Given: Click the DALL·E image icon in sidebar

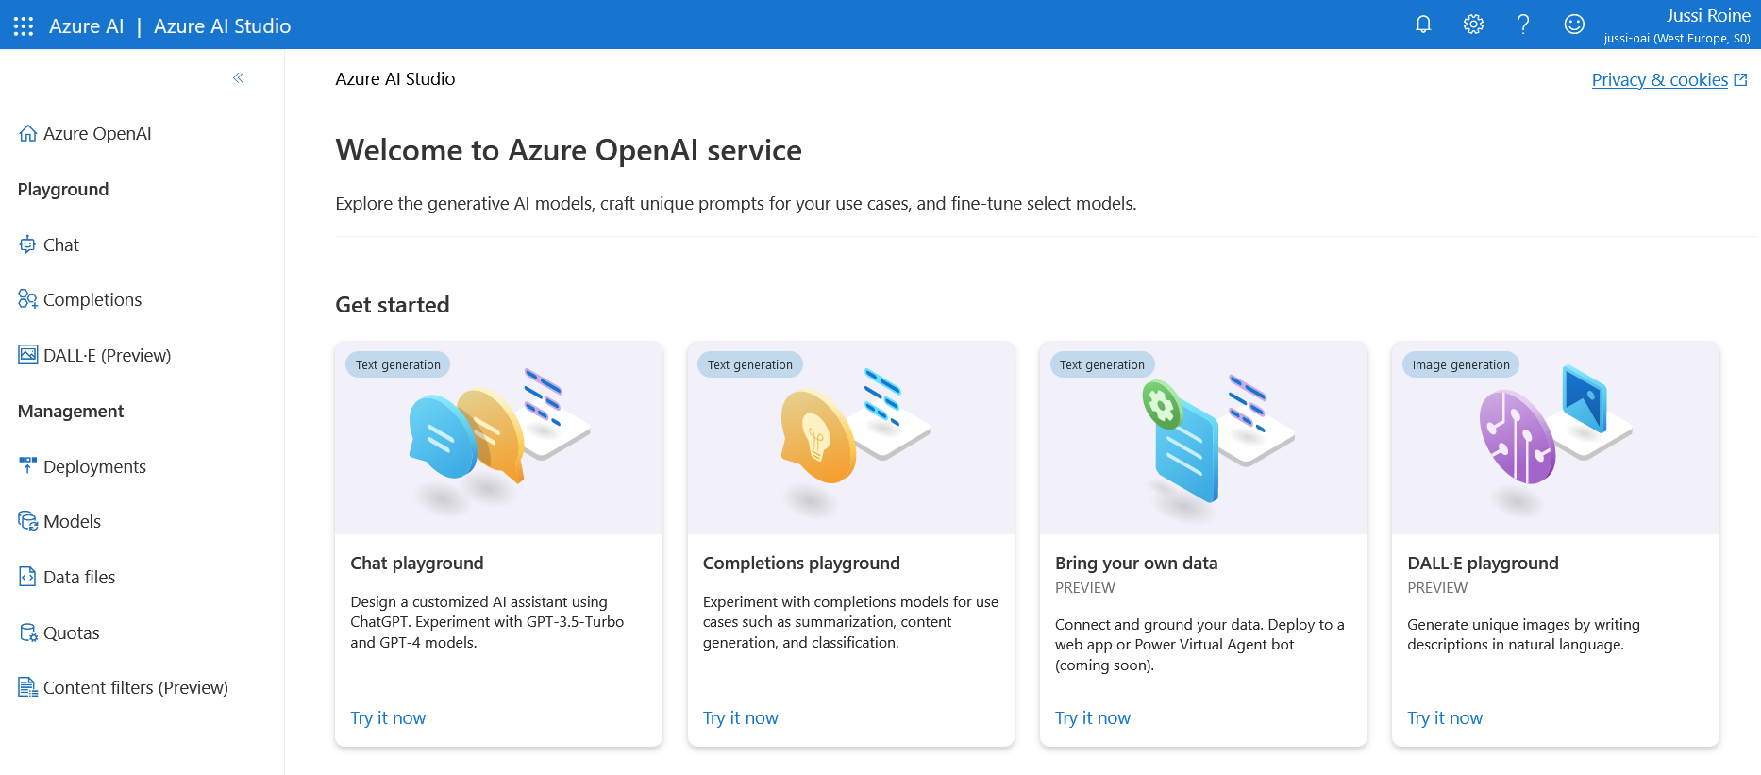Looking at the screenshot, I should tap(27, 355).
